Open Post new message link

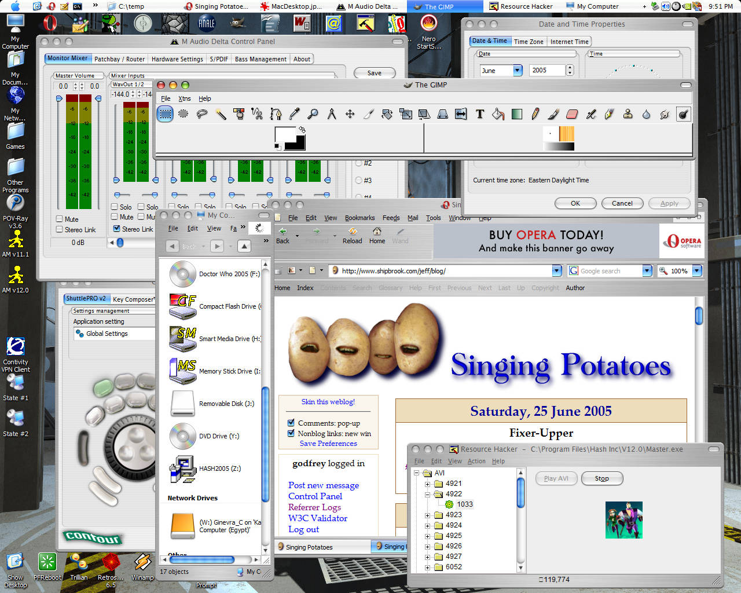coord(324,485)
